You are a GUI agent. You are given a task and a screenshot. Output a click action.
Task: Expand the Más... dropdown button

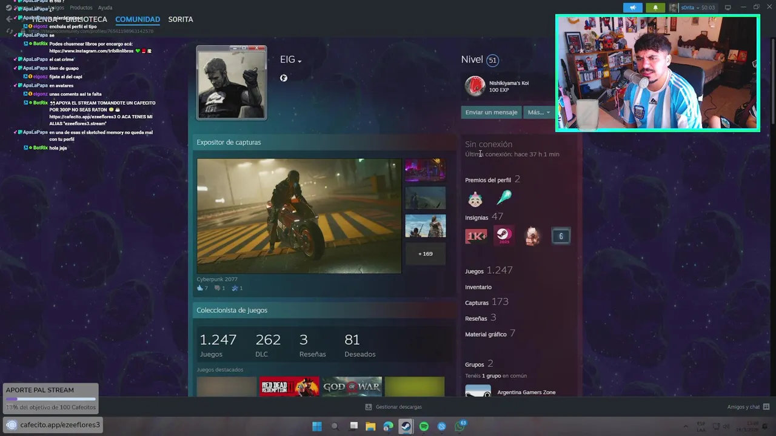(x=538, y=112)
